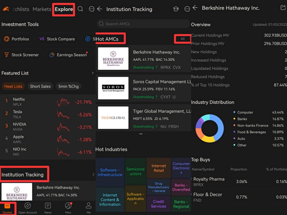Tap Open Account in bottom navigation
The image size is (287, 215).
(x=28, y=208)
